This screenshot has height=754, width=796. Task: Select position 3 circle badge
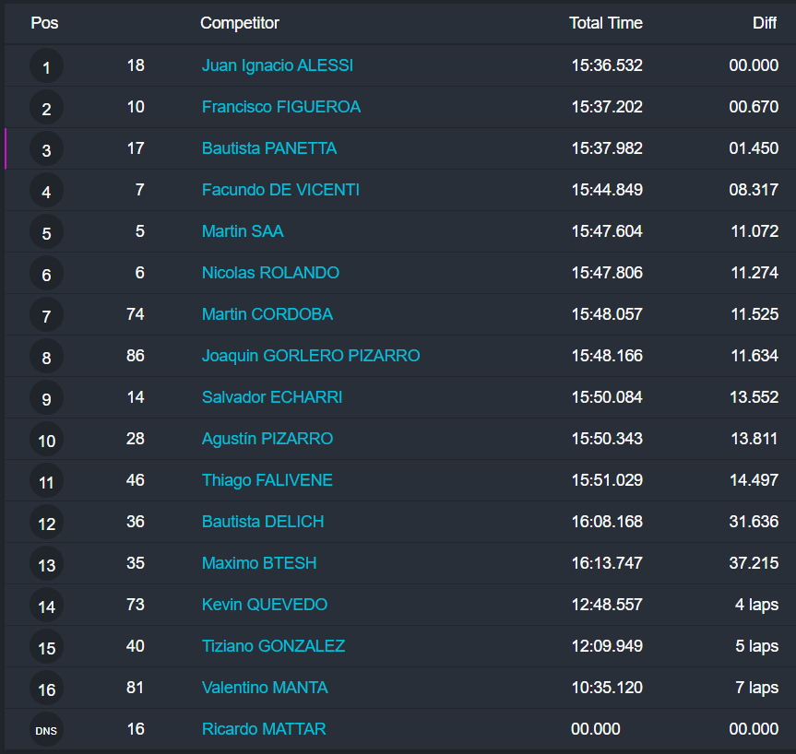click(46, 150)
